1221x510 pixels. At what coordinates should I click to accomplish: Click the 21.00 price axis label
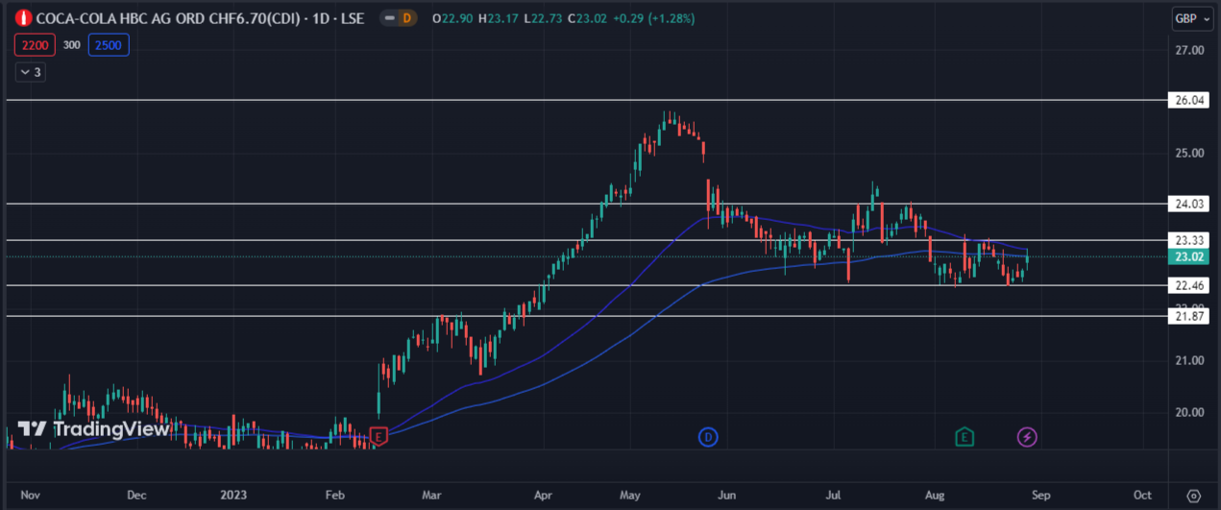(1188, 360)
